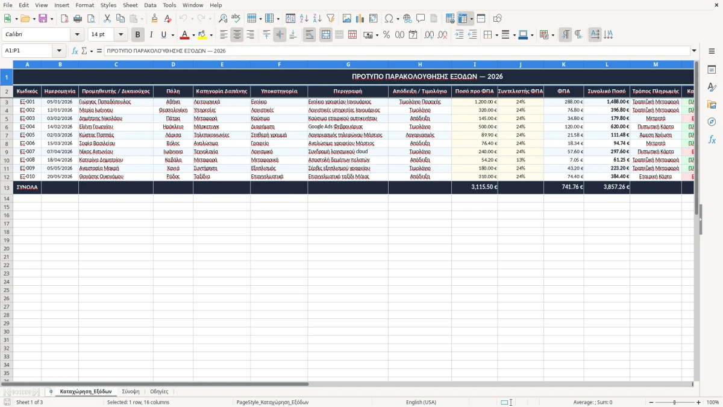Click the formula input line
The height and width of the screenshot is (407, 723).
tap(397, 51)
